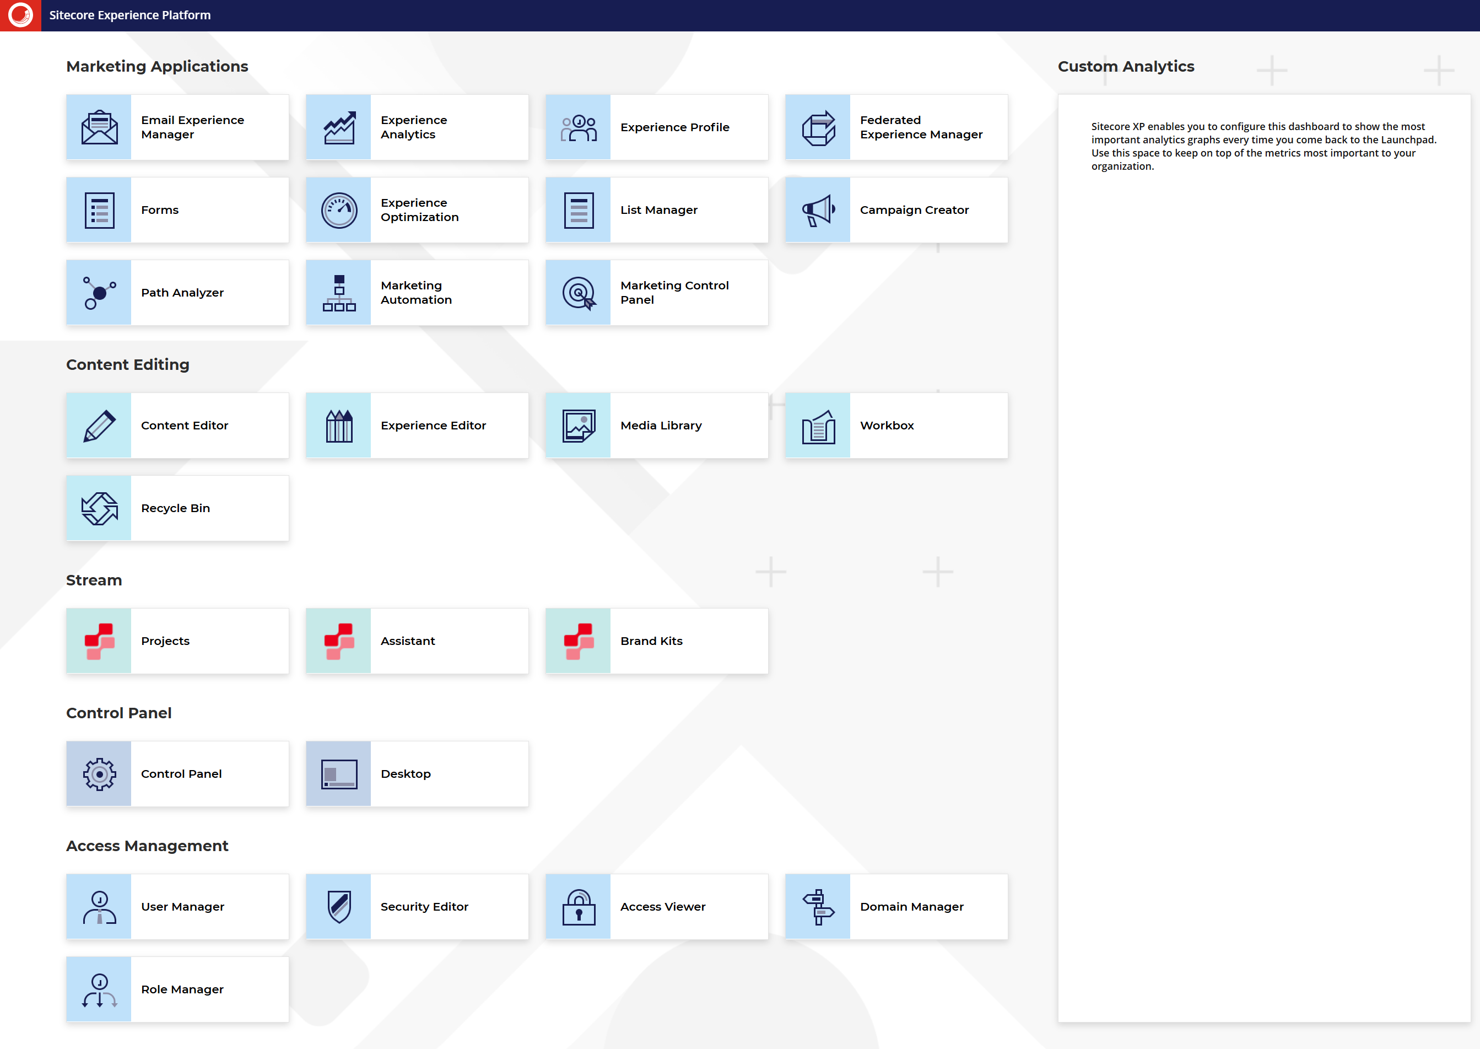Click the Marketing Applications section heading

click(157, 66)
